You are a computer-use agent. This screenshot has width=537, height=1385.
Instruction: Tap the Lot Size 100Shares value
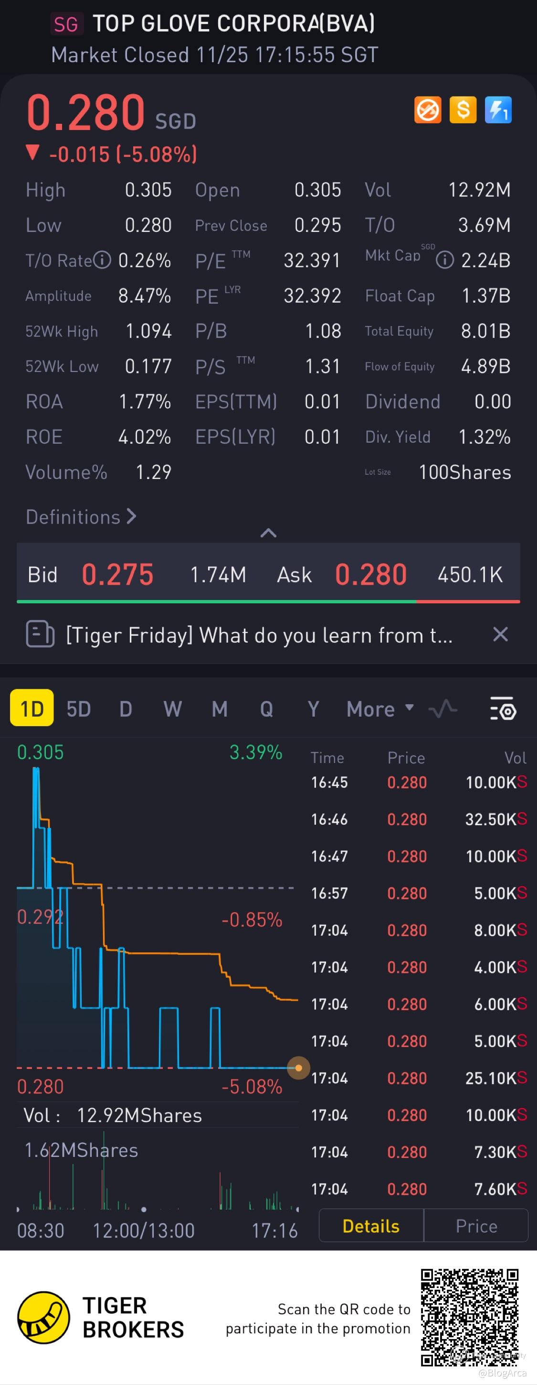pyautogui.click(x=465, y=472)
